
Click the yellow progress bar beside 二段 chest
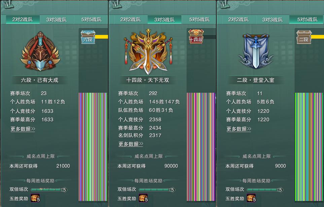tap(318, 37)
